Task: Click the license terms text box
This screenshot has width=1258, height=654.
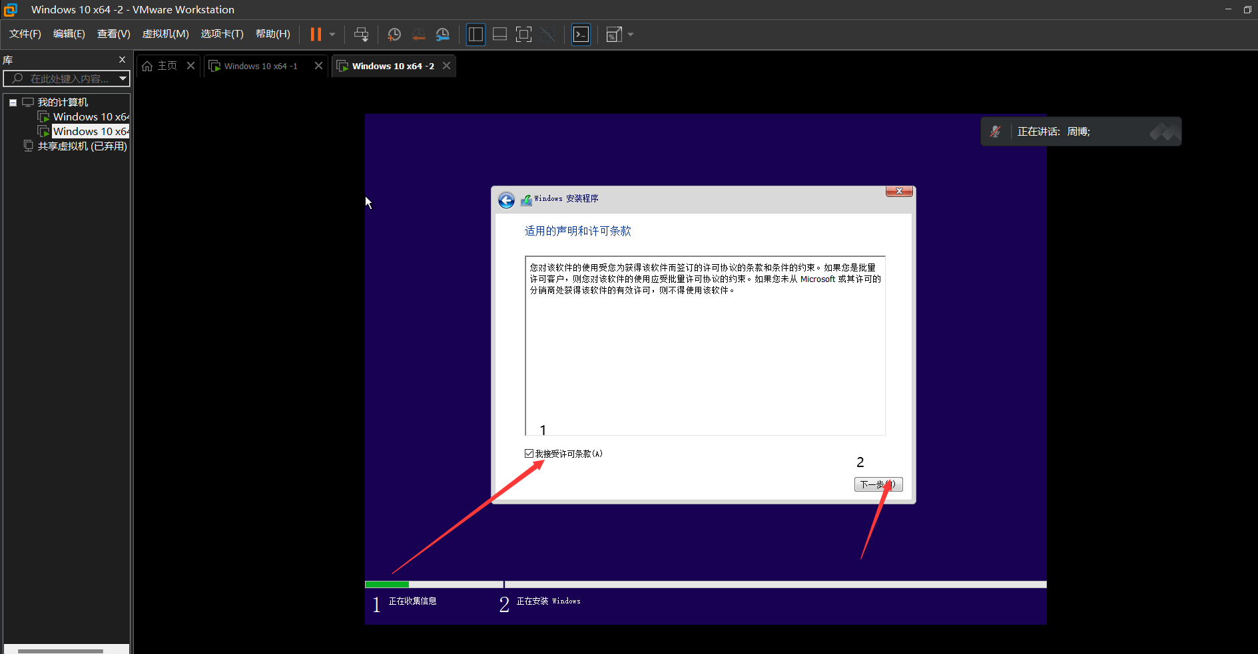Action: [x=705, y=346]
